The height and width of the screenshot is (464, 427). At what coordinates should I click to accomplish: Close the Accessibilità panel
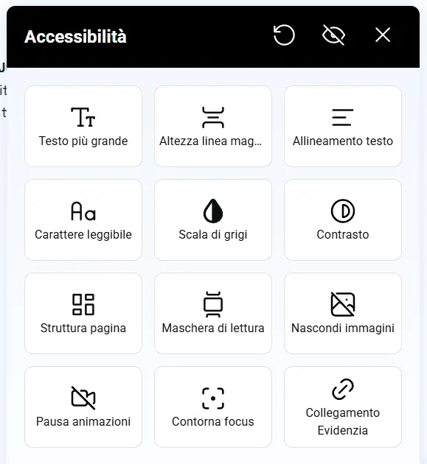(383, 35)
